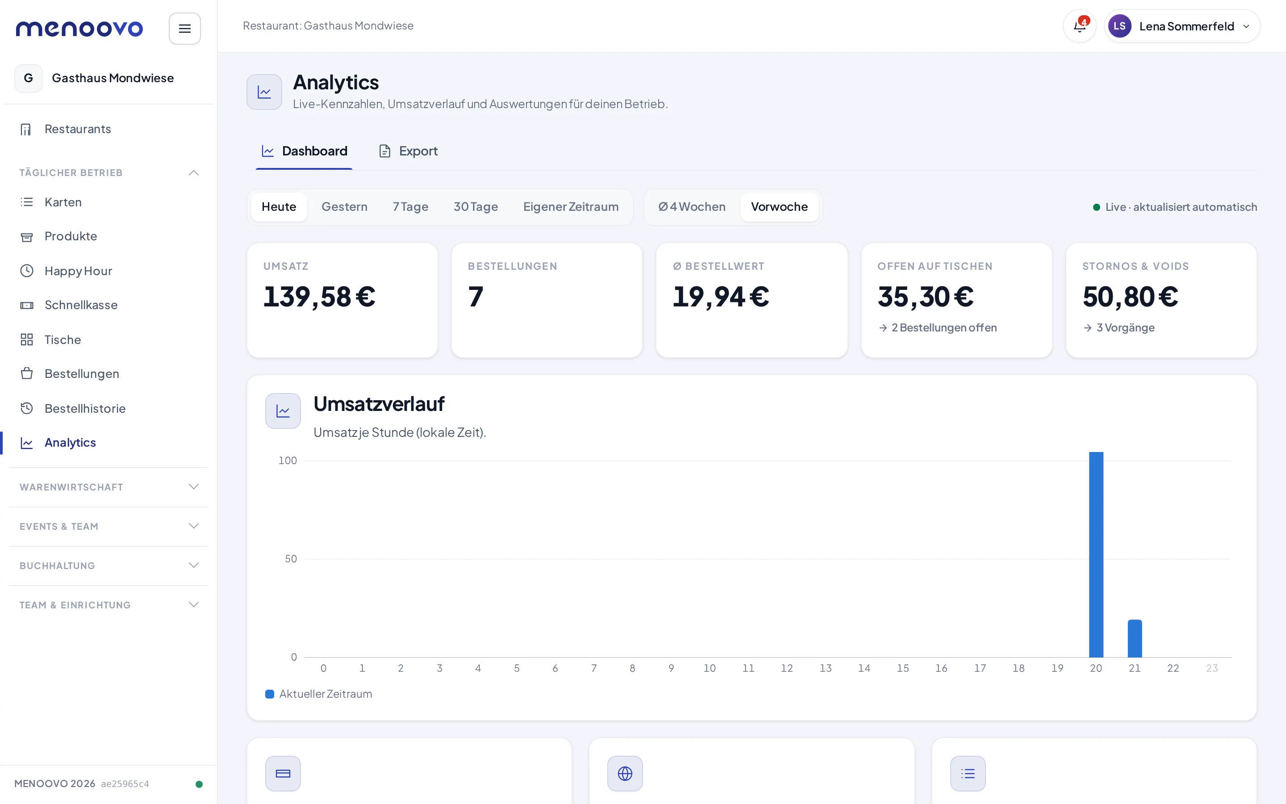
Task: Click the Analytics page header chart icon
Action: tap(264, 92)
